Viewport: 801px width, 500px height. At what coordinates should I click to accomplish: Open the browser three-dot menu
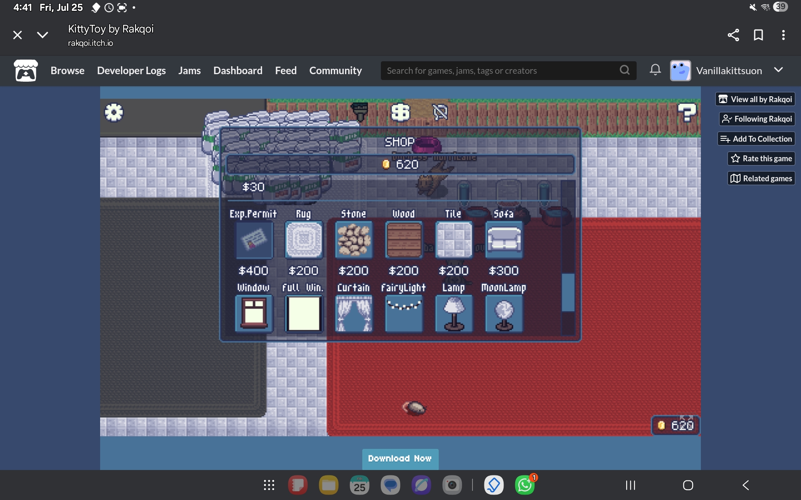point(783,35)
